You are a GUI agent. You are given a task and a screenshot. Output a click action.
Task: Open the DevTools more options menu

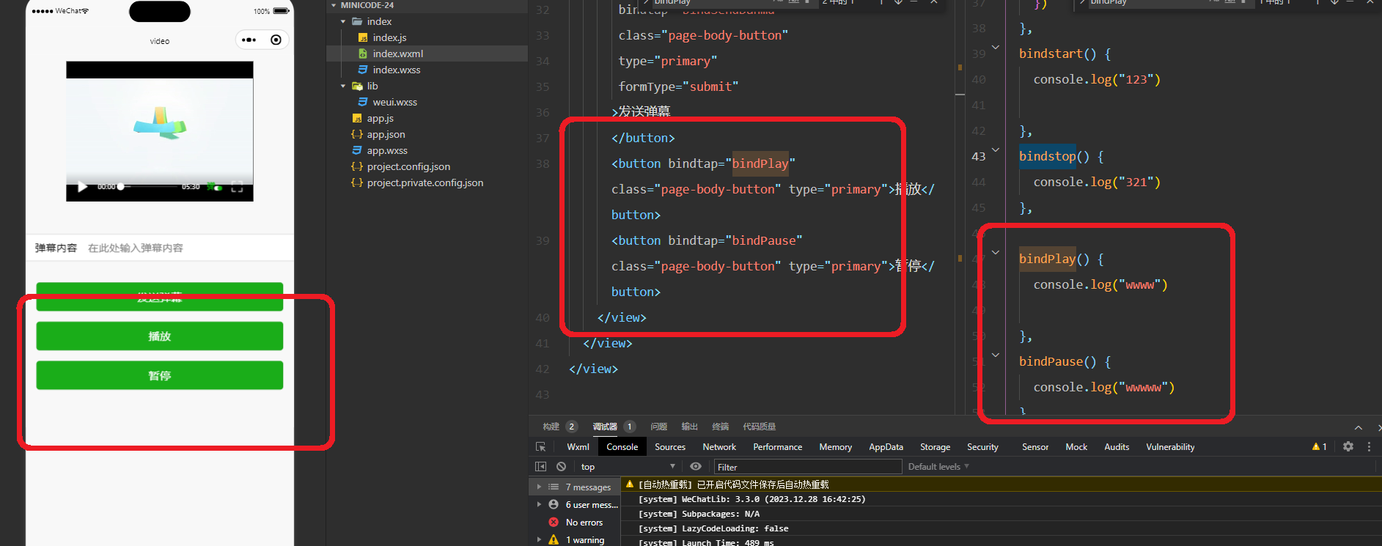coord(1369,446)
